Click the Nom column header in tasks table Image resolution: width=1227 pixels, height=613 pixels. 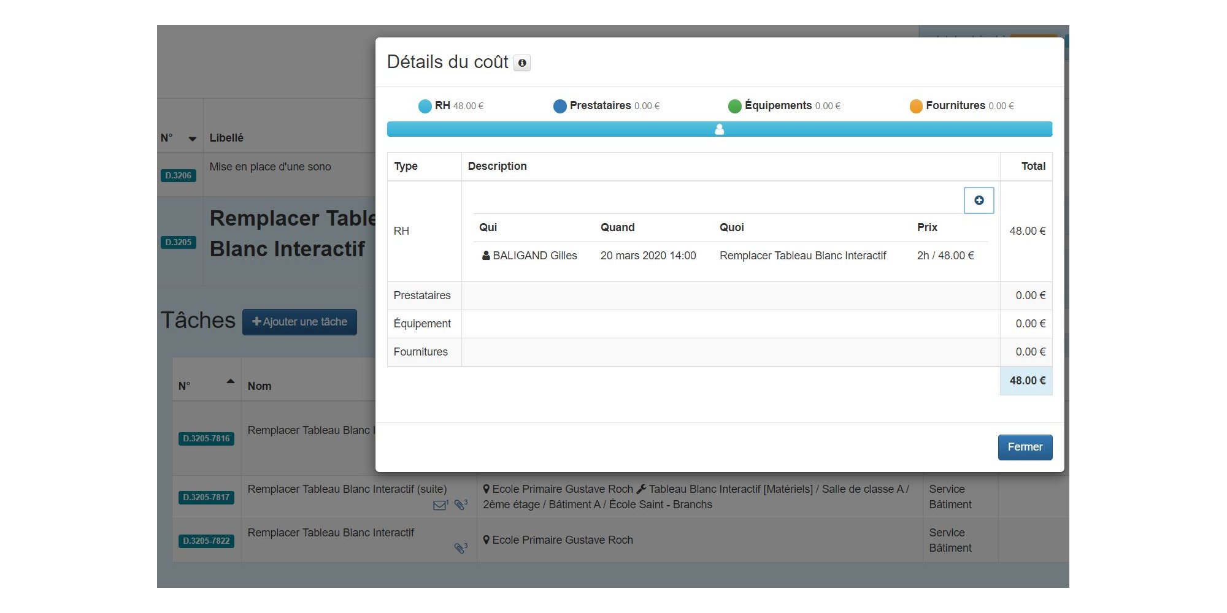[x=260, y=386]
